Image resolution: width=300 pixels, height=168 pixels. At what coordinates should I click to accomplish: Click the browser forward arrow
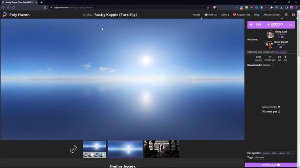8,7
